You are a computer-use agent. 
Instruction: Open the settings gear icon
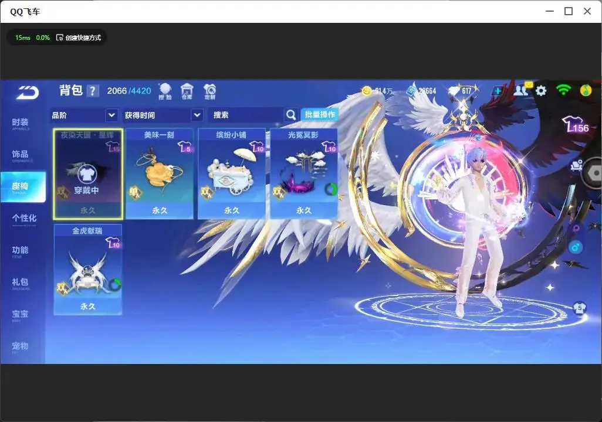coord(540,91)
